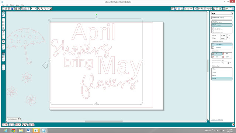Viewport: 236px width, 133px height.
Task: Open the Help menu
Action: point(22,5)
